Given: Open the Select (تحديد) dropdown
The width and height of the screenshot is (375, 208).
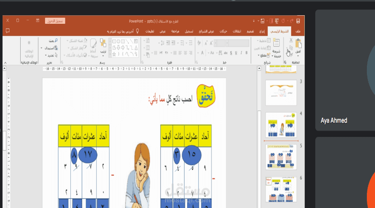Looking at the screenshot, I should pos(51,56).
